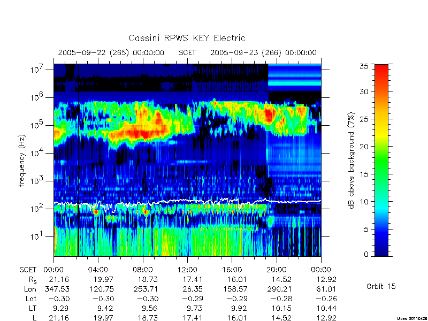This screenshot has width=428, height=321.
Task: Click the 10^5 frequency axis label
Action: point(37,125)
